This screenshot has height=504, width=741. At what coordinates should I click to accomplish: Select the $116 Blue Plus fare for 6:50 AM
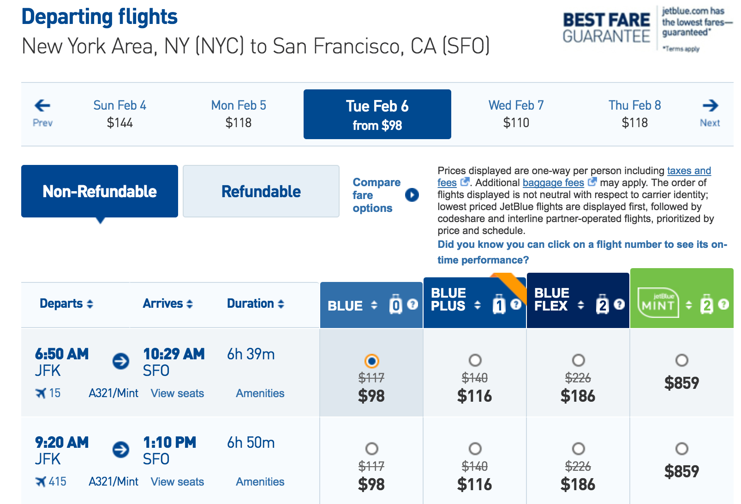point(475,360)
